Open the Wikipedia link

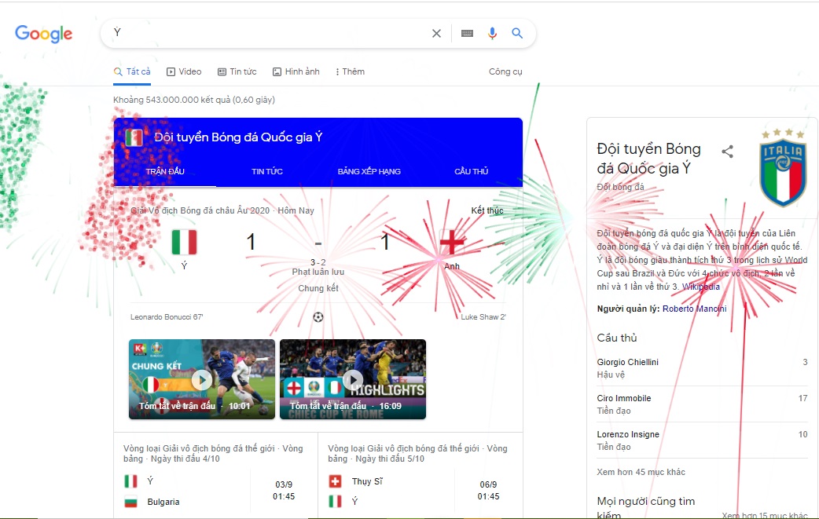point(700,287)
